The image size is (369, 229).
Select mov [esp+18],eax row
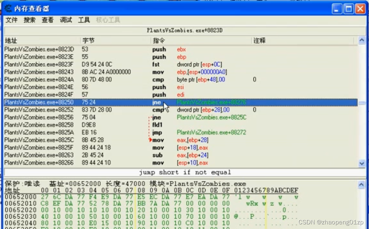click(x=181, y=148)
